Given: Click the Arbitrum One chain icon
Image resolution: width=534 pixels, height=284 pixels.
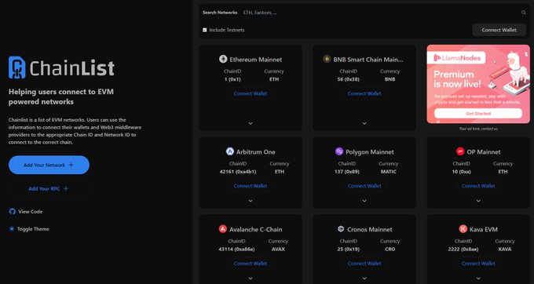Looking at the screenshot, I should (x=230, y=151).
